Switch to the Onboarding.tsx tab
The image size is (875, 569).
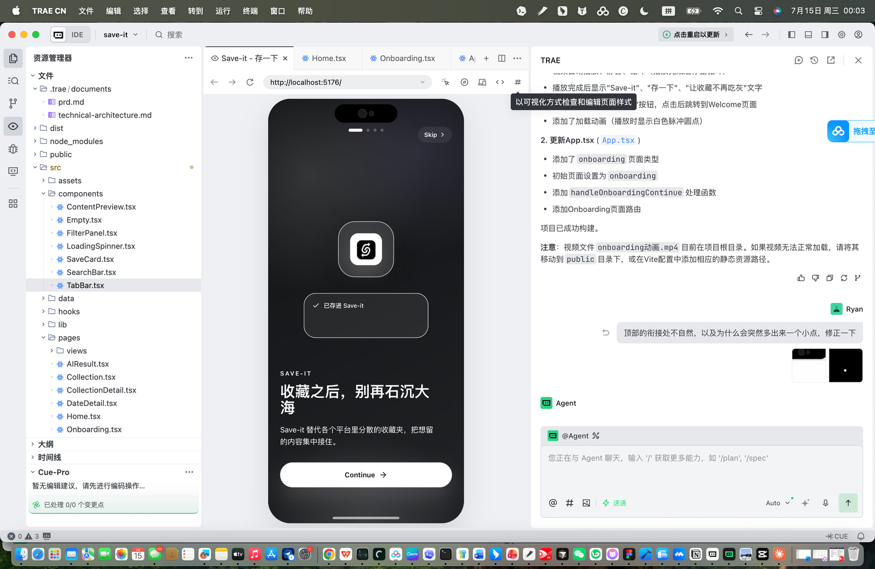tap(407, 58)
